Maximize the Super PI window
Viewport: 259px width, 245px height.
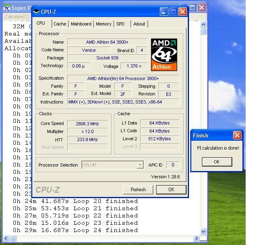193,8
